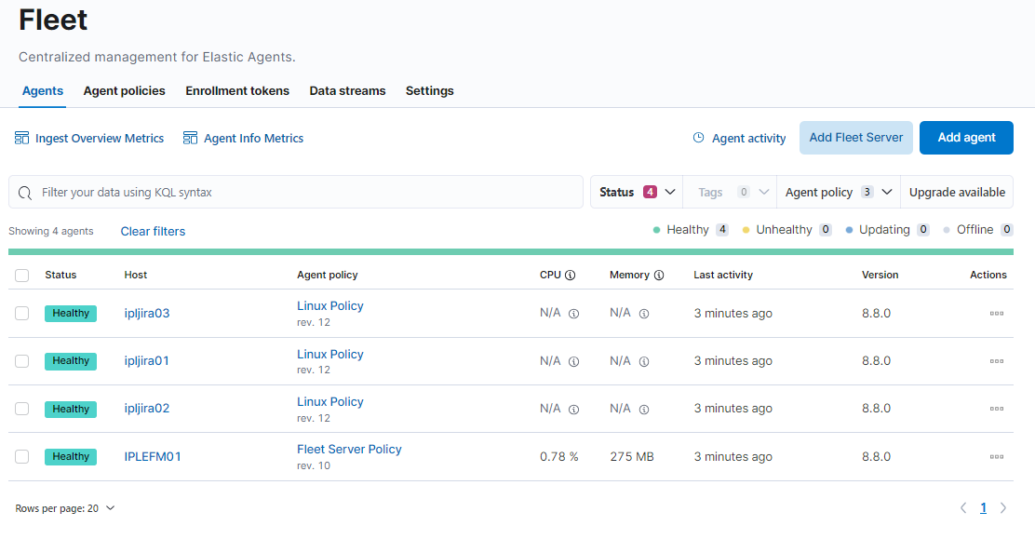Click the CPU column info icon
1035x539 pixels.
tap(571, 275)
